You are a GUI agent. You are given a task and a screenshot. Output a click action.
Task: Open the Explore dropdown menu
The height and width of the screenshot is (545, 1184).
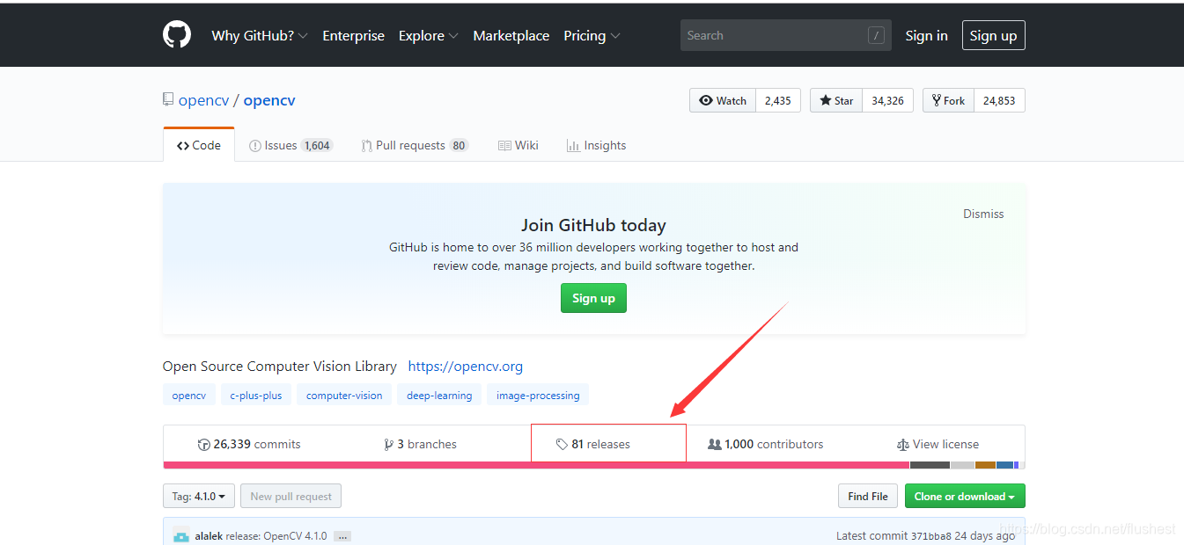pos(428,35)
